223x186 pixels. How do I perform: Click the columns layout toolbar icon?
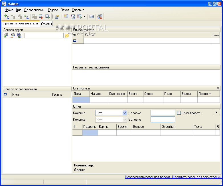click(92, 17)
